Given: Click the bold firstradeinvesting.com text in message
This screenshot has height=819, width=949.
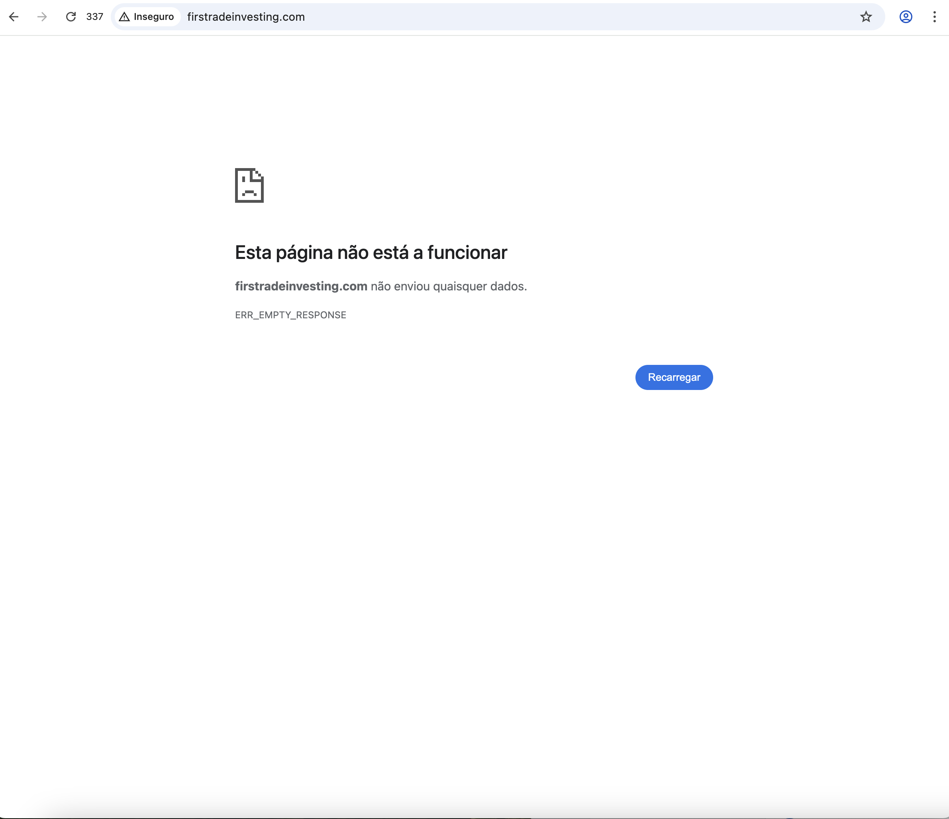Looking at the screenshot, I should point(301,286).
